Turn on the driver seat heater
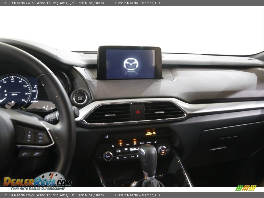 113,146
